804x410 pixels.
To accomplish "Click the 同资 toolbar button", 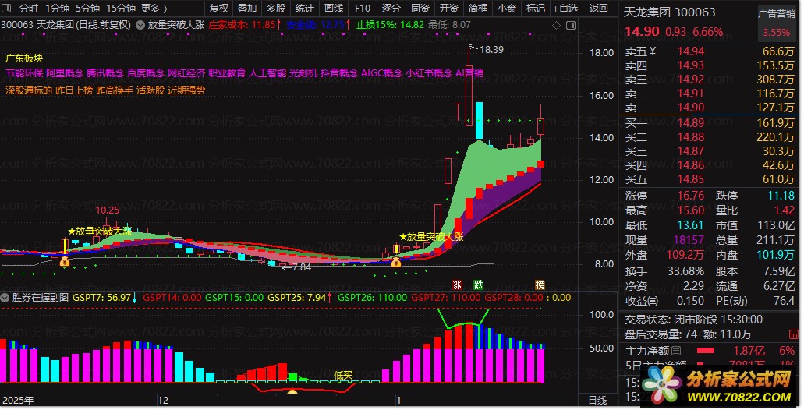I will pyautogui.click(x=420, y=9).
